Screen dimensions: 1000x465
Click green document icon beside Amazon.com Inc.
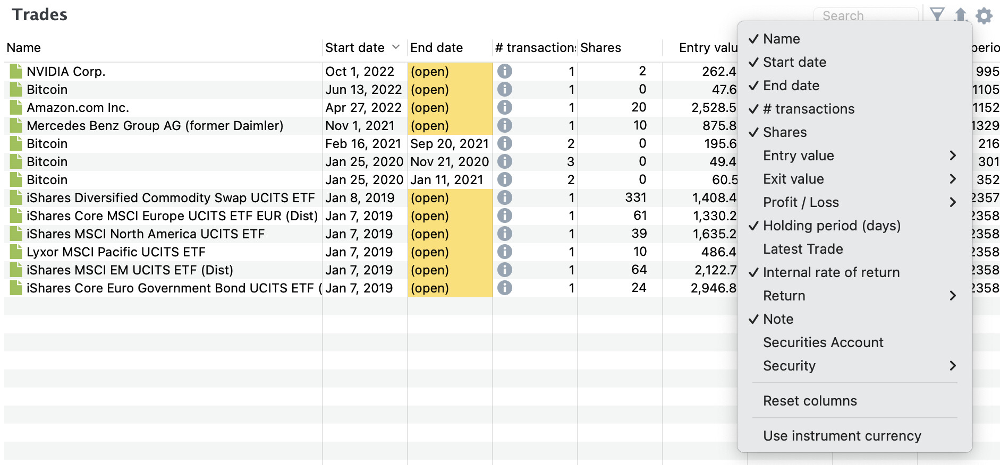pyautogui.click(x=16, y=107)
